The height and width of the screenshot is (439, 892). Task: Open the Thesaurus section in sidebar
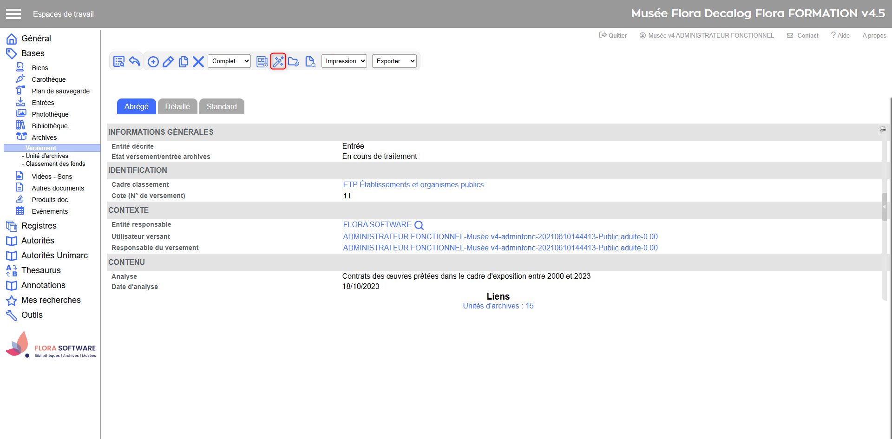point(41,270)
